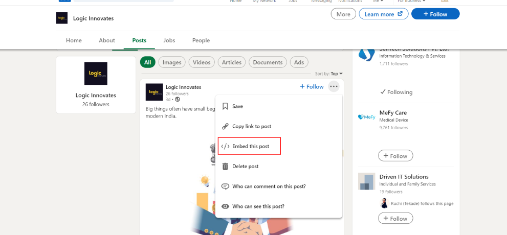Click the eye icon in post menu
The height and width of the screenshot is (235, 507).
226,206
